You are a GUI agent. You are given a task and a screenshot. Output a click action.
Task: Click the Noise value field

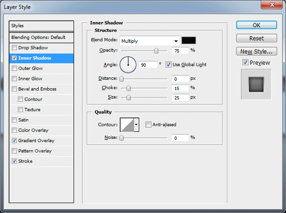(x=180, y=138)
